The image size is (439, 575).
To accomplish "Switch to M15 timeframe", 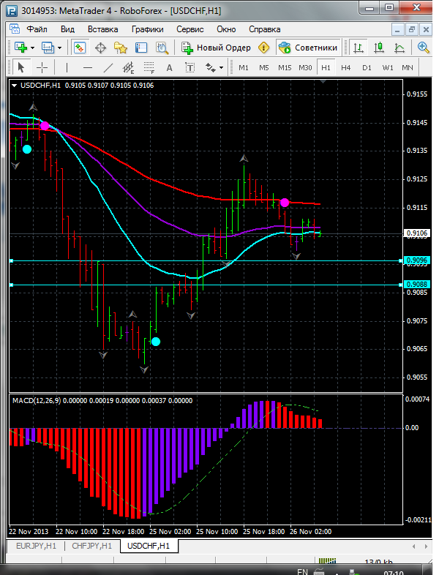I will tap(285, 68).
